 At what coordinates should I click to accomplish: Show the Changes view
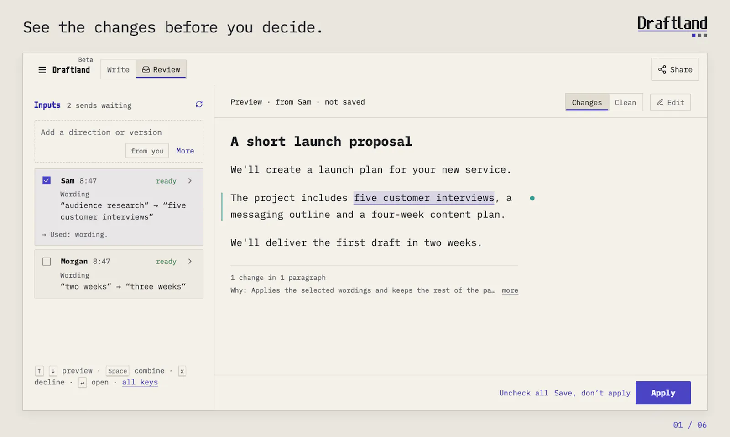tap(587, 102)
